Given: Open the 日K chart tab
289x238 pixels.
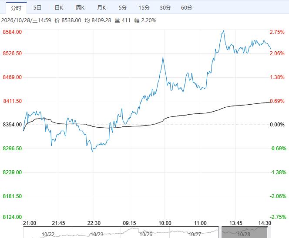Looking at the screenshot, I should (x=59, y=8).
